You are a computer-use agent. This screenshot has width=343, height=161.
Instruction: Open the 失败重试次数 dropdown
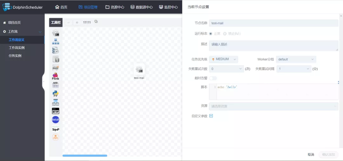click(x=226, y=69)
